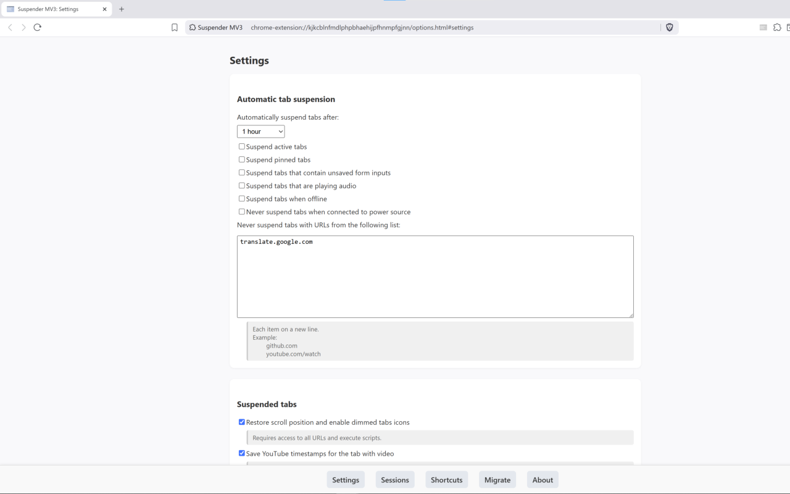
Task: Click the Migrate button
Action: [497, 480]
